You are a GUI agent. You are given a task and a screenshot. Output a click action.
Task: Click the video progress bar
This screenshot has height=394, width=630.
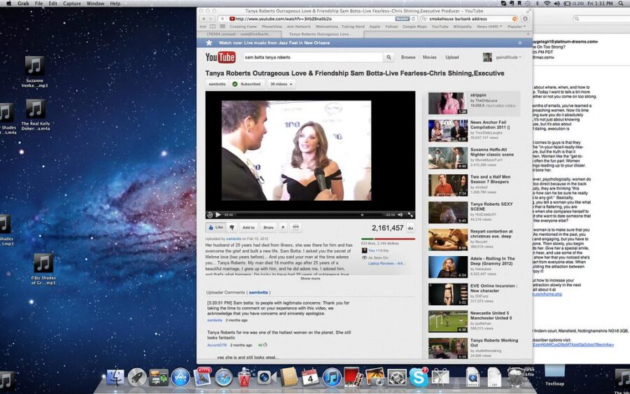pos(309,215)
